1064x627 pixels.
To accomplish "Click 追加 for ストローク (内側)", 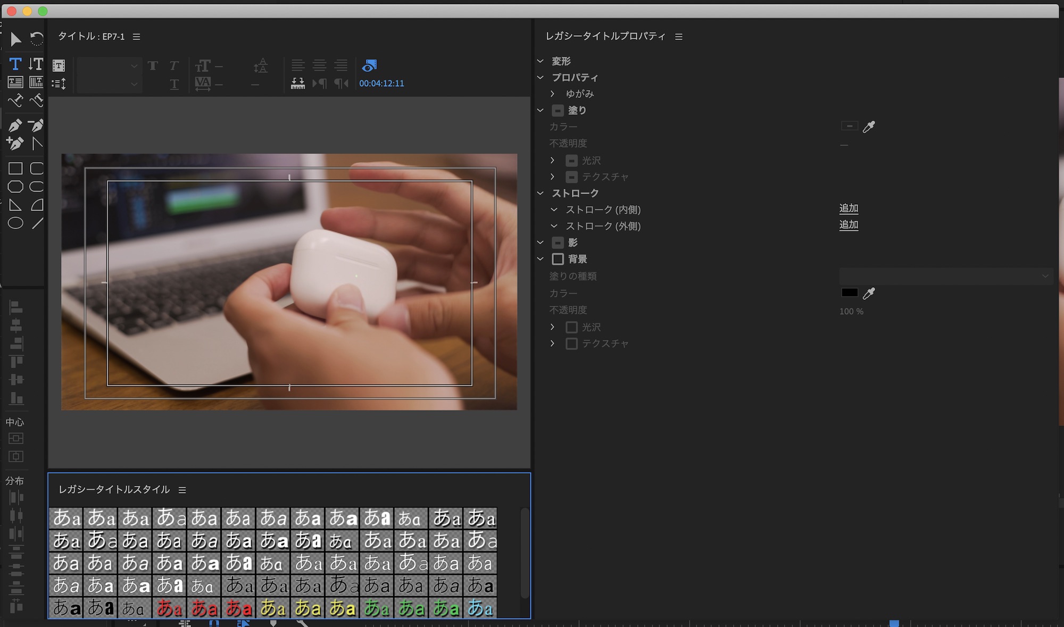I will [x=849, y=208].
